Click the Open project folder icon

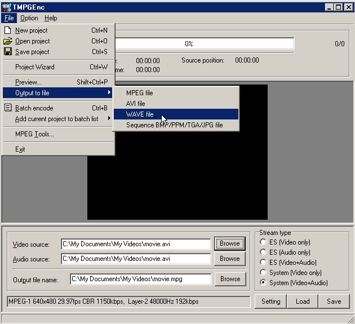click(8, 41)
